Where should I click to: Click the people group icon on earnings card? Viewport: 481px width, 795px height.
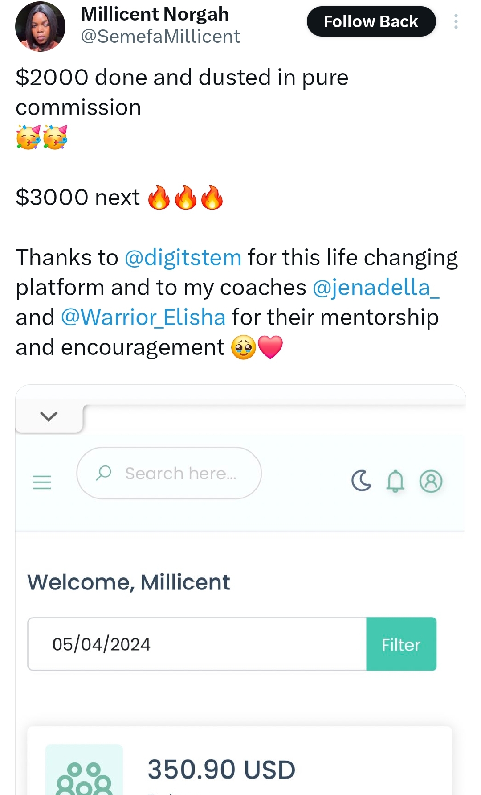tap(84, 770)
